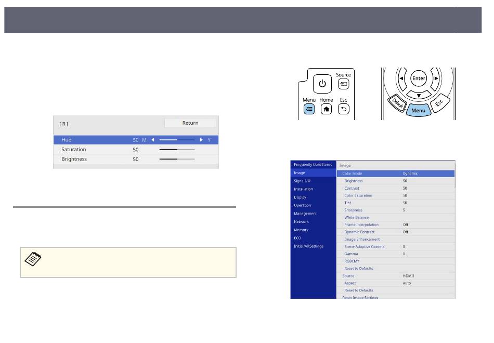Open the Management menu category
The width and height of the screenshot is (494, 343).
313,214
